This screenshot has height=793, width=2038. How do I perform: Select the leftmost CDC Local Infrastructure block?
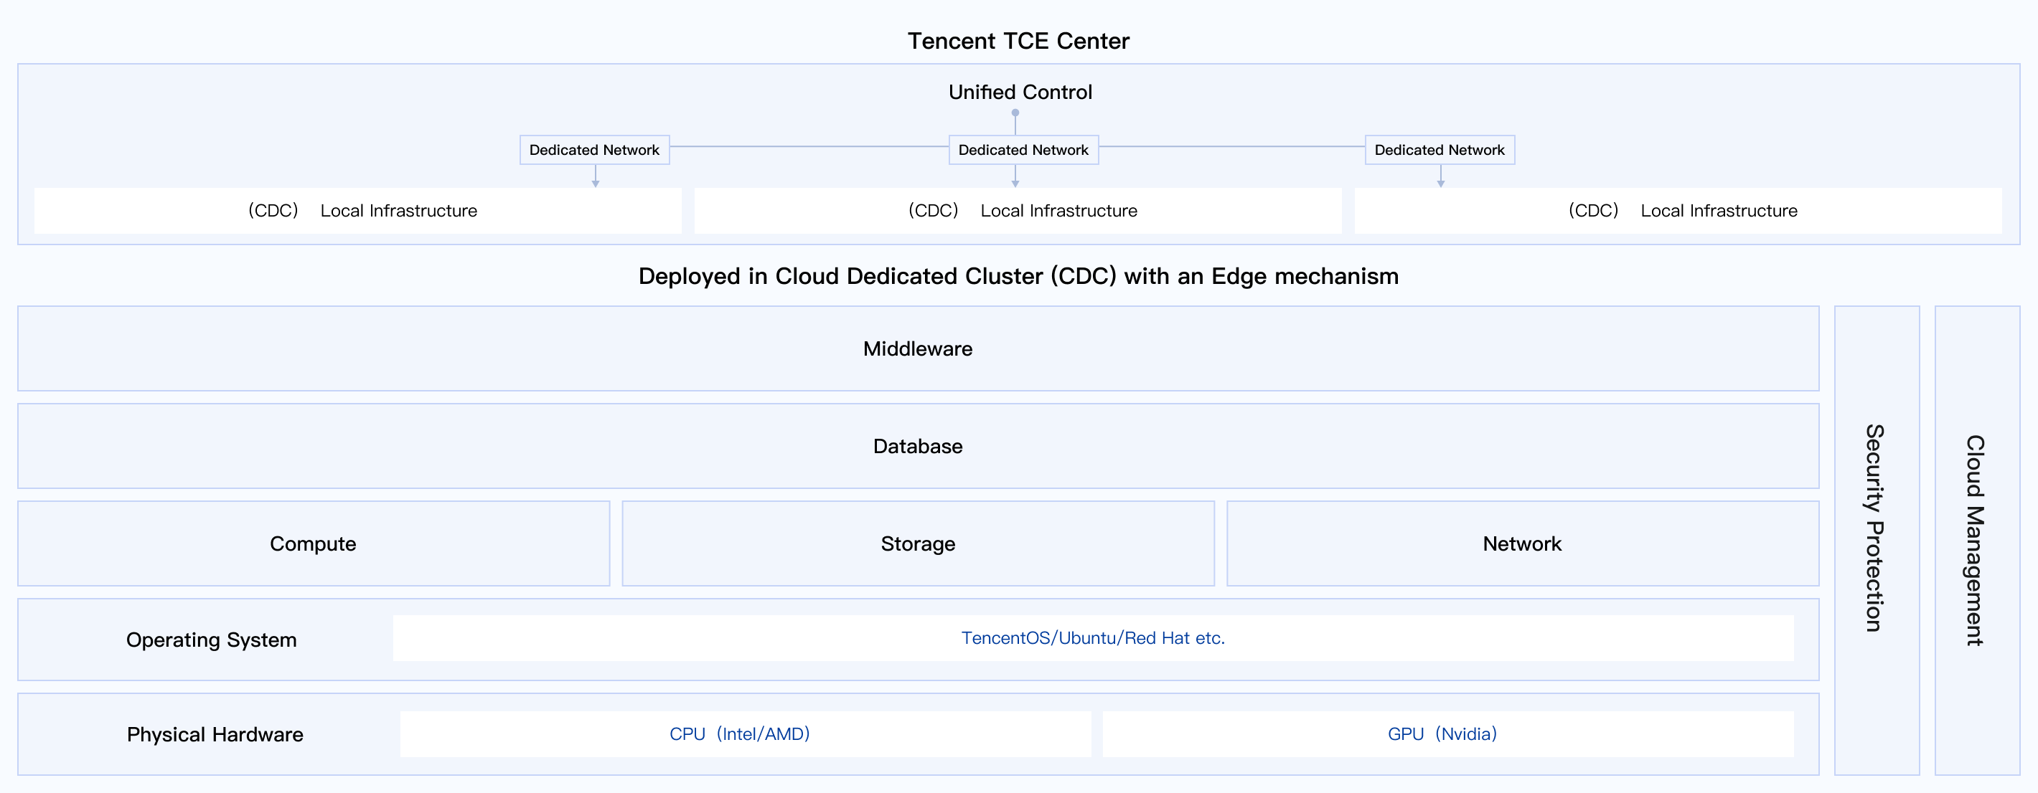point(357,211)
